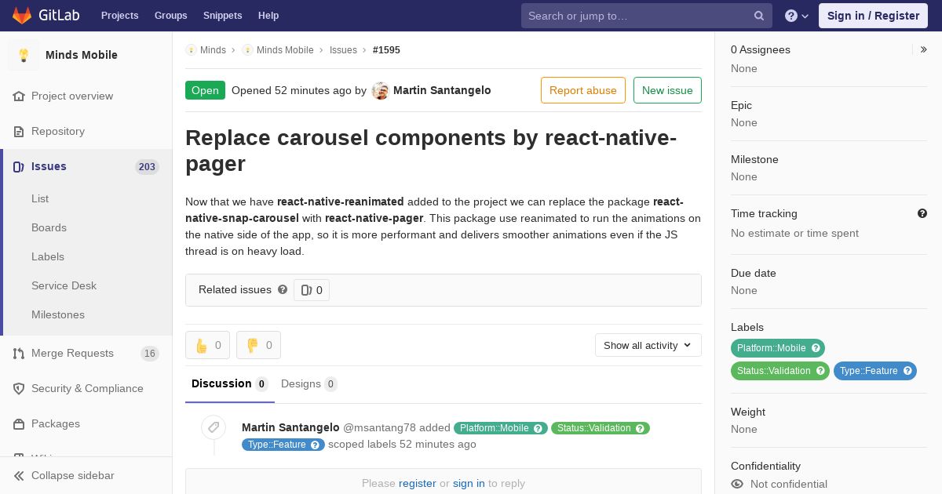Image resolution: width=942 pixels, height=494 pixels.
Task: Click the Minds Mobile lightbulb avatar
Action: coord(24,55)
